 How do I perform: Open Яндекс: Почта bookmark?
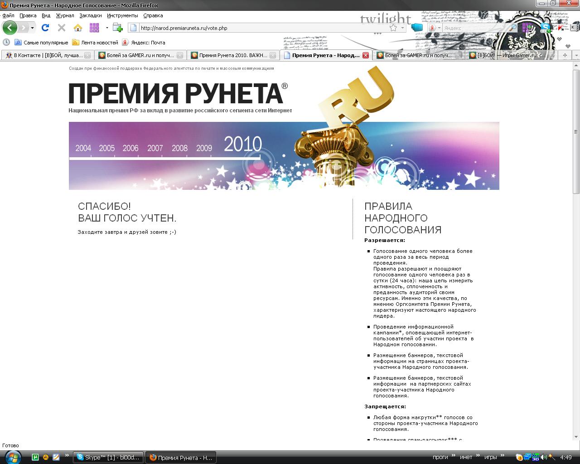pos(144,43)
